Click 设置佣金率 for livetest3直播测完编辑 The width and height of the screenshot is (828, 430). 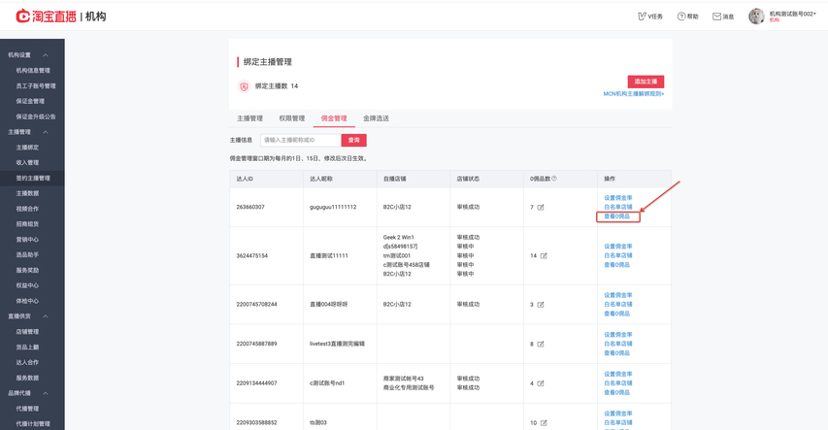tap(617, 335)
